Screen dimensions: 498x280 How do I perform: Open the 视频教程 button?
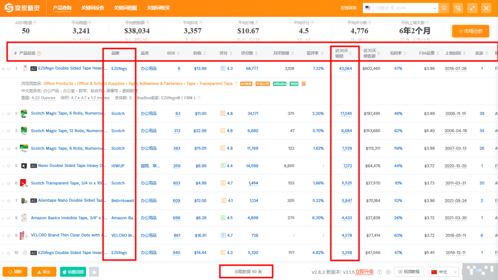[x=409, y=272]
